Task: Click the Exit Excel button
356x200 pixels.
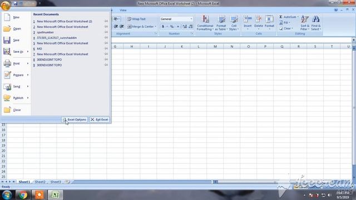Action: [x=100, y=119]
